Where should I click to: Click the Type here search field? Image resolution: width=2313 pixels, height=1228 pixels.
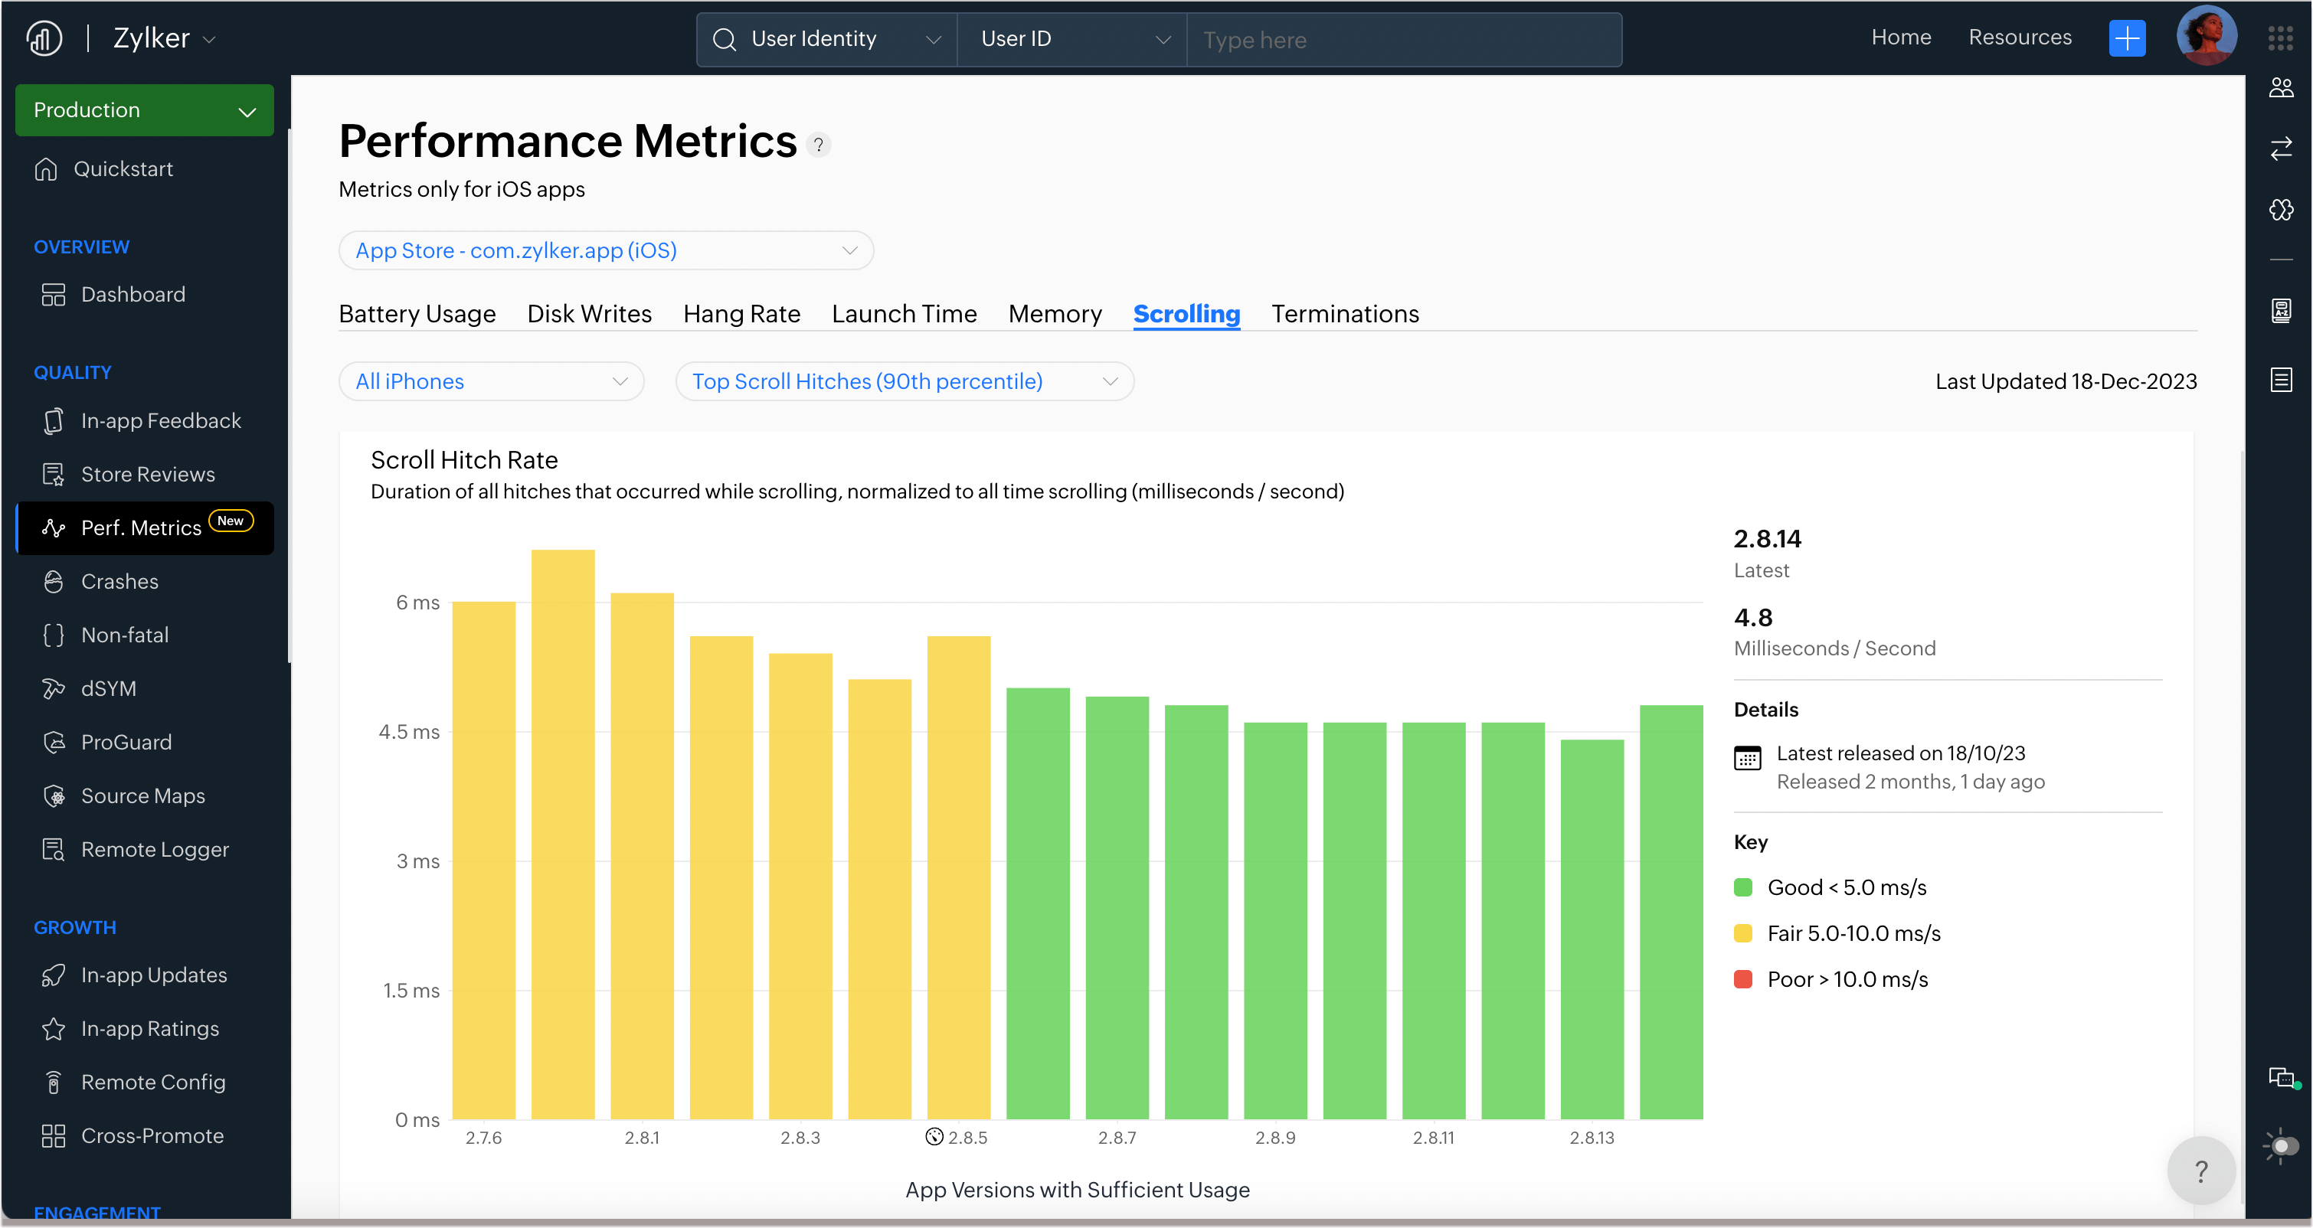coord(1403,41)
